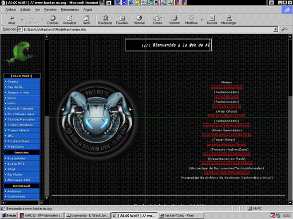Click the sidebar frame vertical scrollbar thumb
293x219 pixels.
pos(46,77)
